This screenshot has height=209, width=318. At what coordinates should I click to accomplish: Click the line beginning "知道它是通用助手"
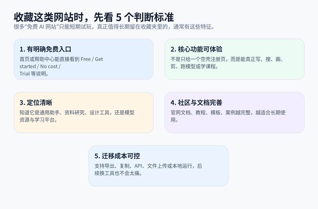77,113
